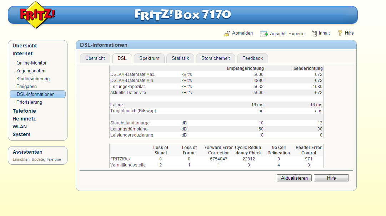Click 'DSLAM-Datenrate Max.' row label
The width and height of the screenshot is (386, 216).
[x=132, y=74]
